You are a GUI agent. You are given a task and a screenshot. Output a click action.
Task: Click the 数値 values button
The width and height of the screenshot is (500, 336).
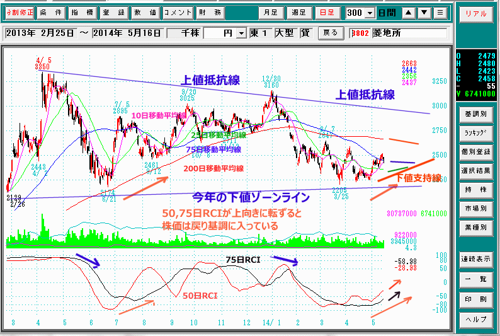[145, 13]
